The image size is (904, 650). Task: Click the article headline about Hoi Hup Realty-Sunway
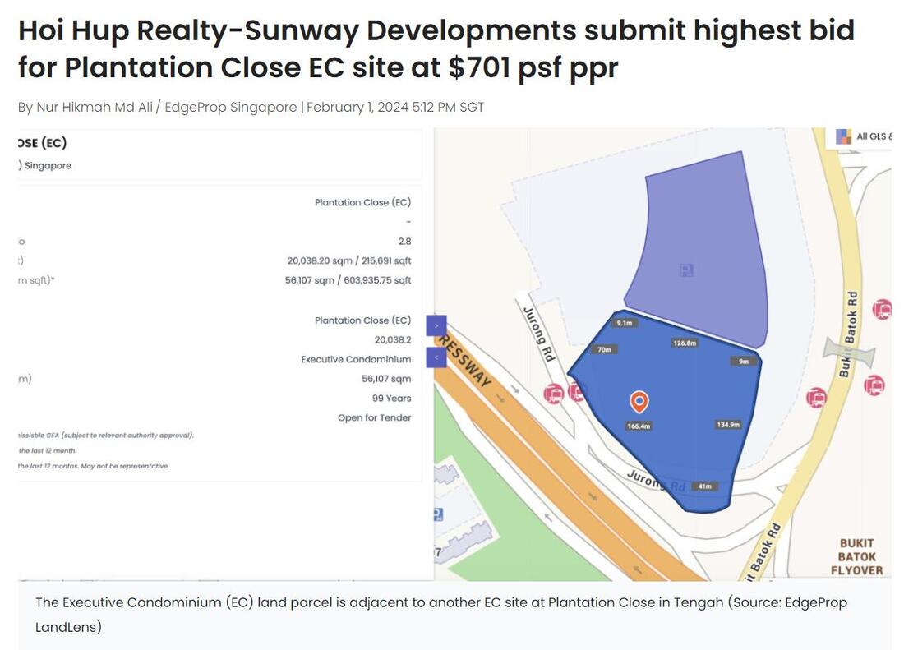(436, 48)
